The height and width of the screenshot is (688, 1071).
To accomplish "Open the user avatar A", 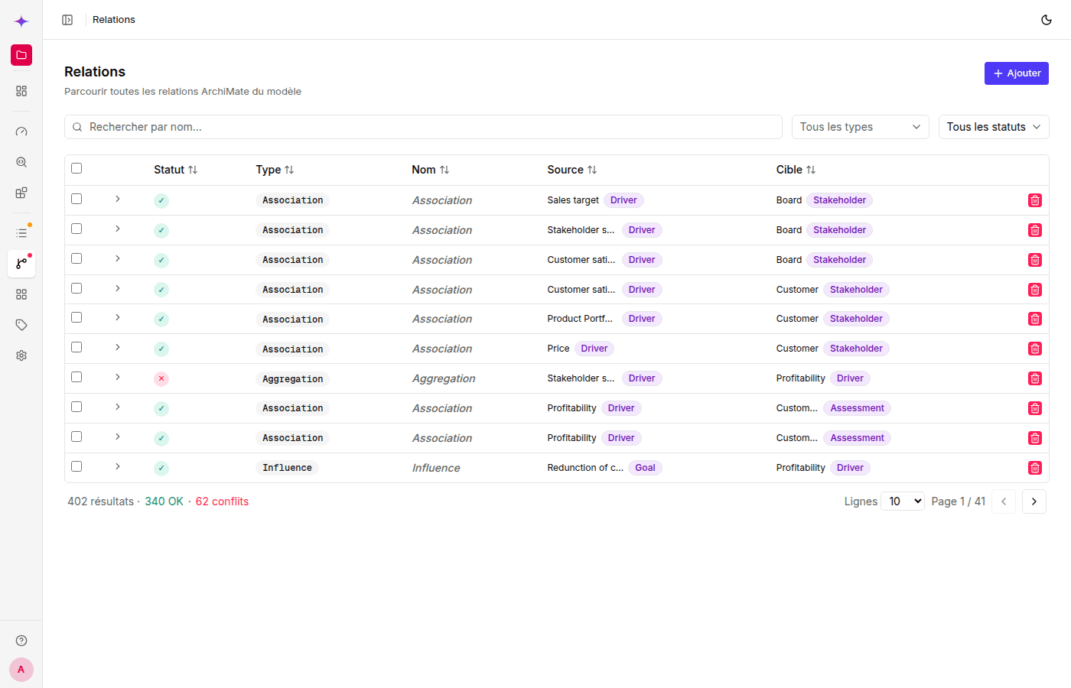I will click(x=21, y=670).
